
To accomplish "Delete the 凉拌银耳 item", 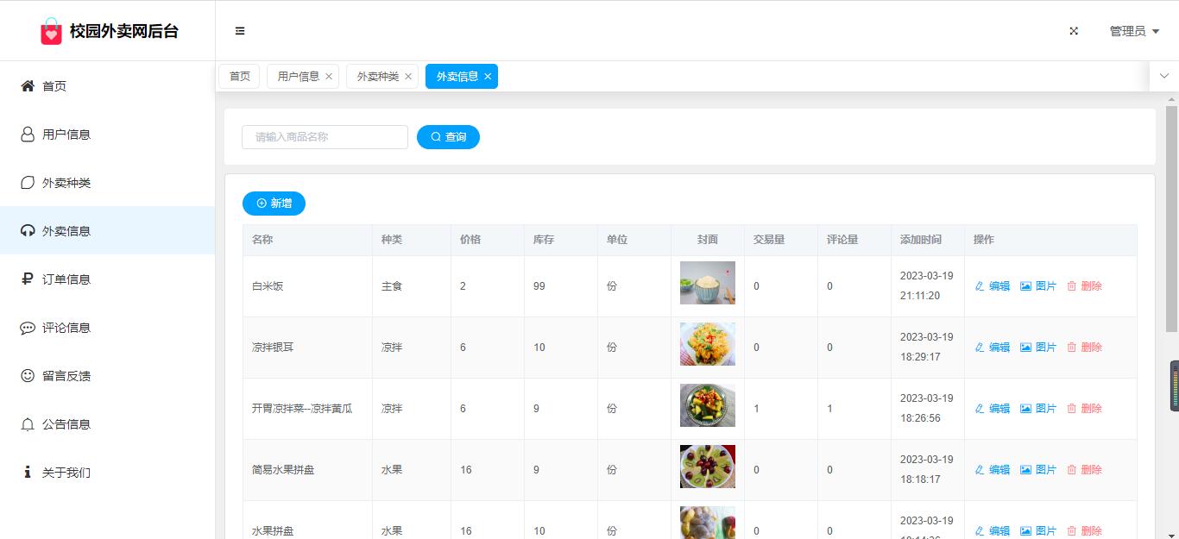I will (x=1084, y=348).
